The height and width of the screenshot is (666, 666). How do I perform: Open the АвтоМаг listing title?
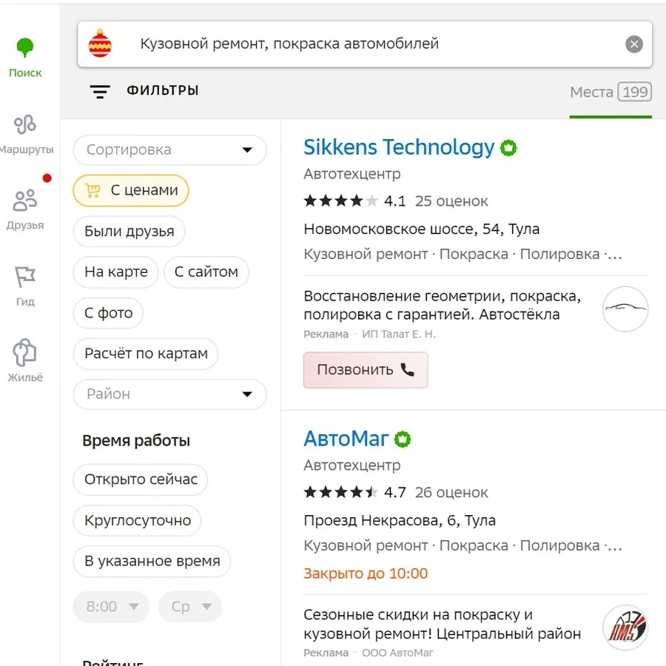346,439
